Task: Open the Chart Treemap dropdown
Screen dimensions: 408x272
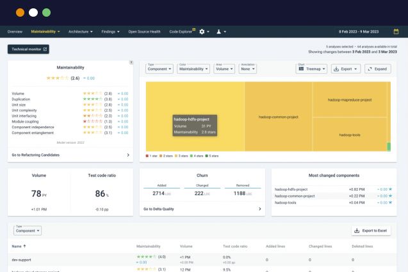Action: tap(311, 69)
